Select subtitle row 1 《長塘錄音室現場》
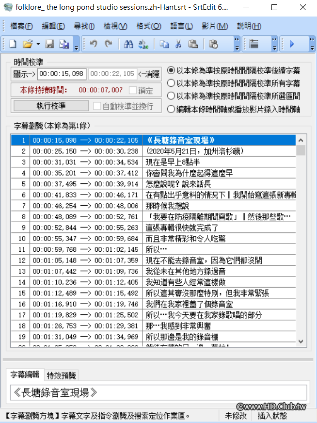 pos(153,140)
